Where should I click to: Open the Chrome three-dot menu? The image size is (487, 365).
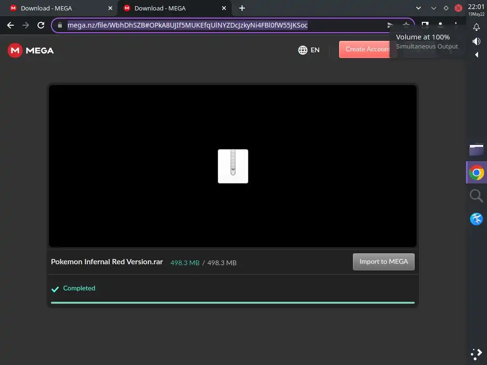tap(456, 25)
